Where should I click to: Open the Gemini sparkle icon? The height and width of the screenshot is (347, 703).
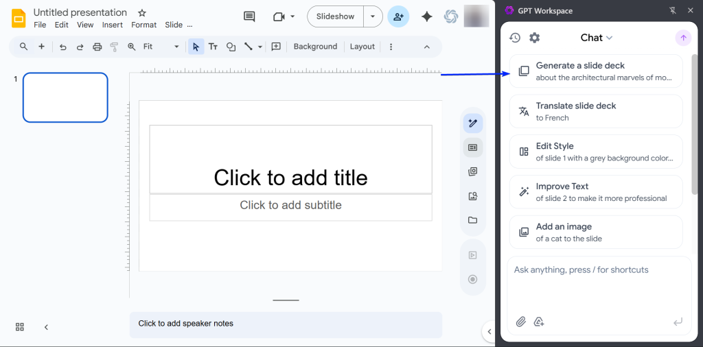tap(426, 16)
